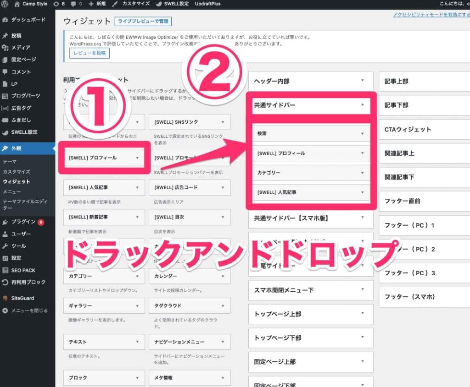
Task: Click the コメント icon in sidebar
Action: click(5, 72)
